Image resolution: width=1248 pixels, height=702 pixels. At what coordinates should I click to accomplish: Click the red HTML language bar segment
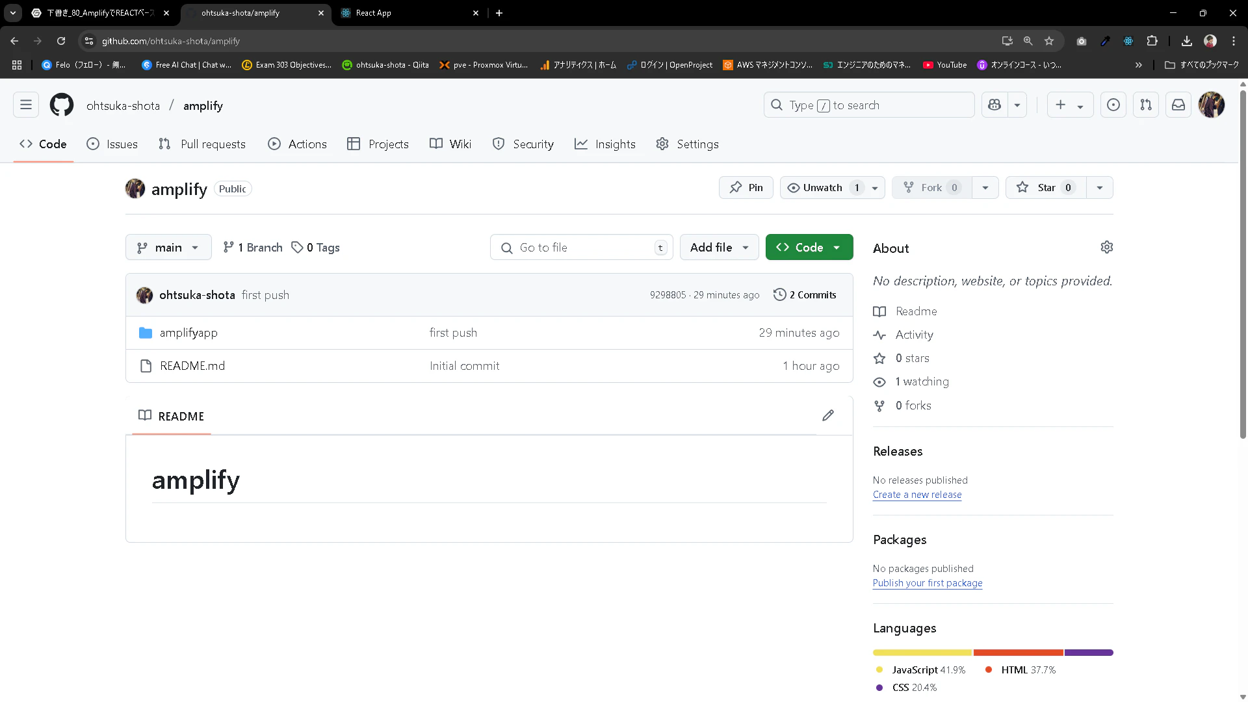coord(1019,653)
